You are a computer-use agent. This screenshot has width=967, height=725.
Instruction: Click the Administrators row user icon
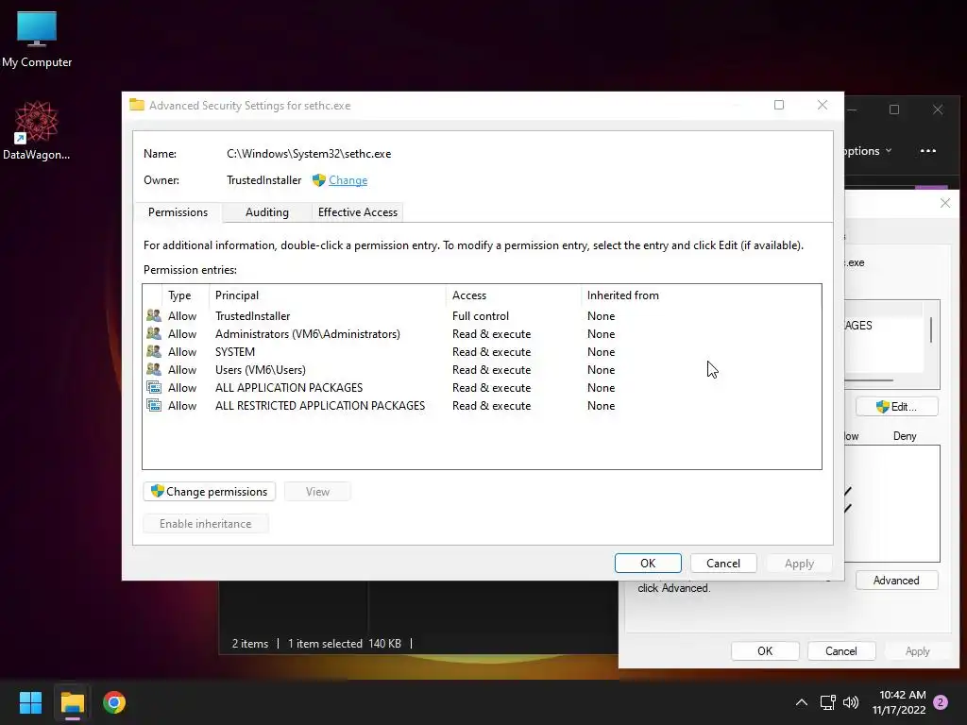coord(154,333)
